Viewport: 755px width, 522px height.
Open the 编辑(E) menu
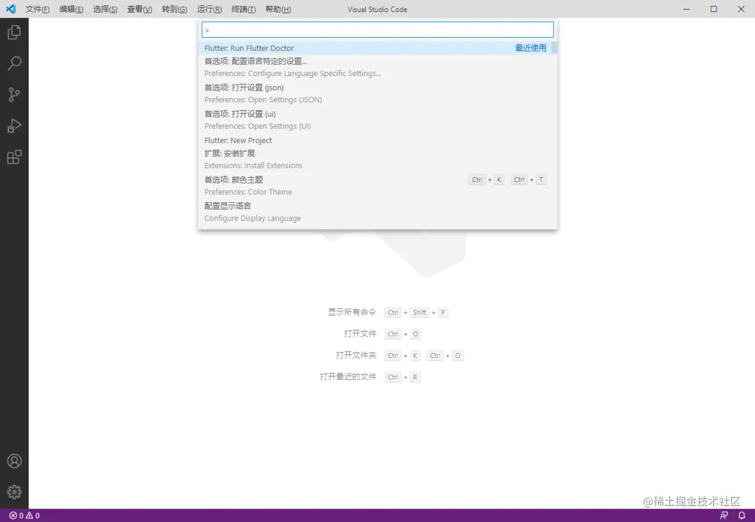click(x=71, y=9)
